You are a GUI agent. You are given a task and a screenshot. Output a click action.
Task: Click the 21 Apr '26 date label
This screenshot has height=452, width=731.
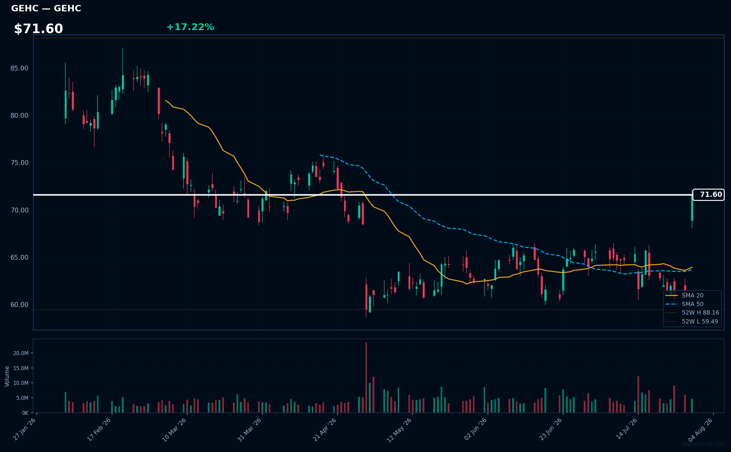[324, 429]
